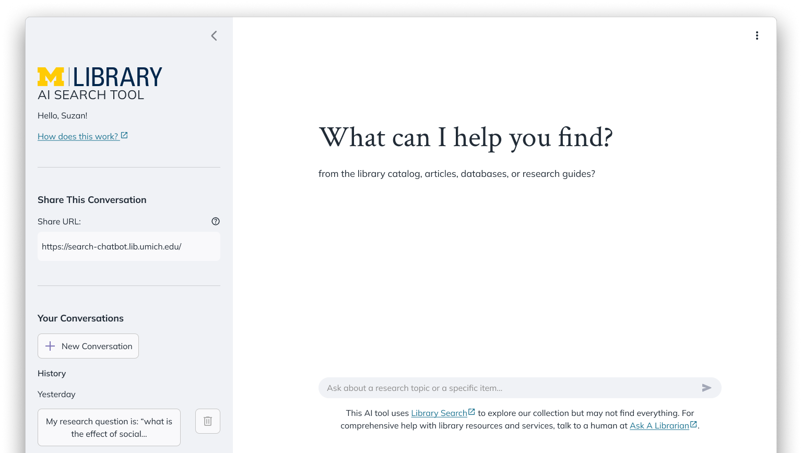
Task: Open the three-dot options menu
Action: click(x=757, y=35)
